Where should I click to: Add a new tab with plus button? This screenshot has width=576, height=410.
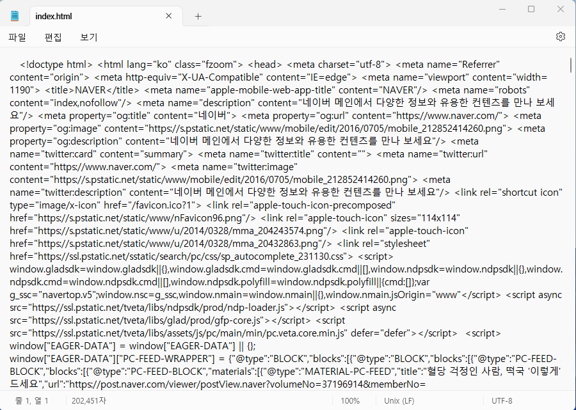pyautogui.click(x=198, y=16)
